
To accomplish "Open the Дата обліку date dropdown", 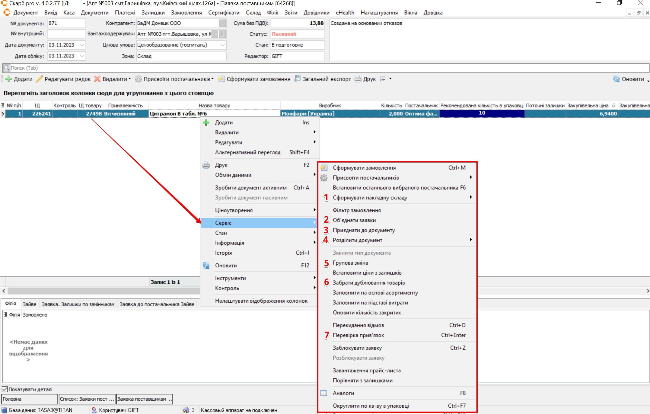I will 82,56.
